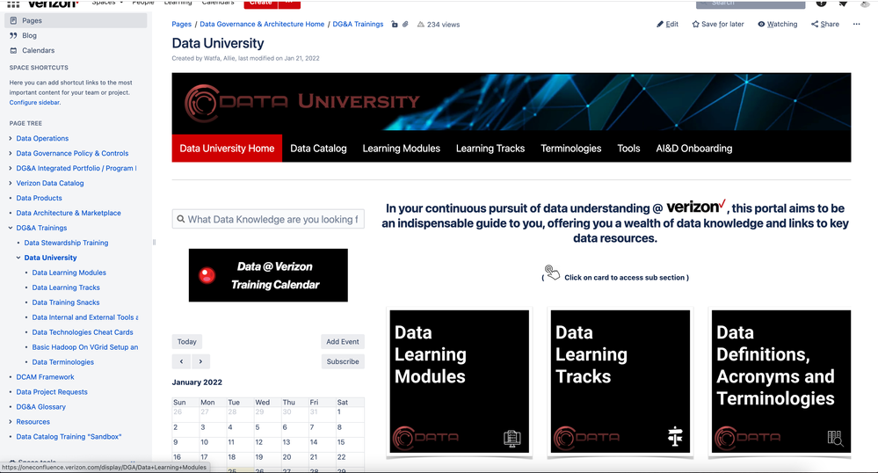Screen dimensions: 878x473
Task: Expand the Verizon Data Catalog node
Action: (x=11, y=183)
